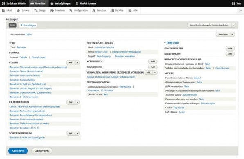Open the Anzeigename Seite link
This screenshot has width=244, height=159.
29,34
